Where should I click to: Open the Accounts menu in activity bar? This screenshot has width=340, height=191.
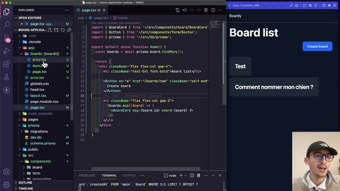[6, 172]
